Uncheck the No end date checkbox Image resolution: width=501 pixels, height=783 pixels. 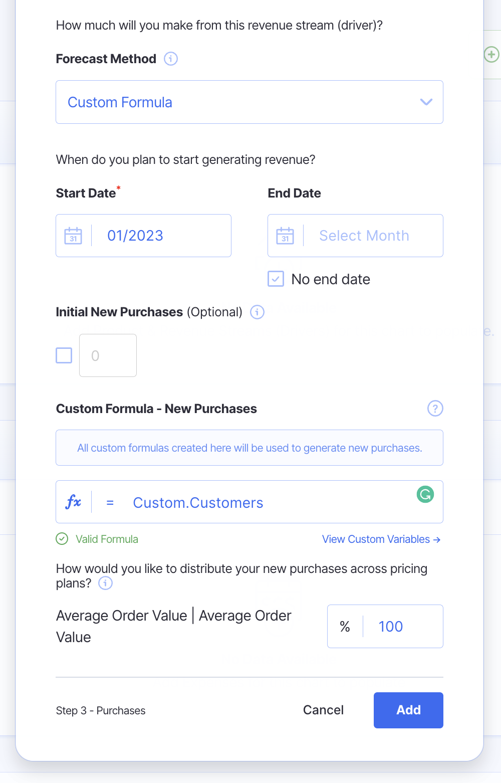[x=276, y=279]
